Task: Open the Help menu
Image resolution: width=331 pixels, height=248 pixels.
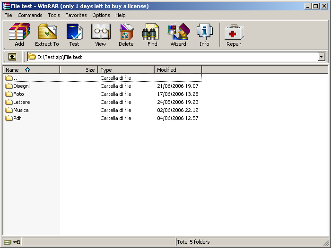Action: pos(121,15)
